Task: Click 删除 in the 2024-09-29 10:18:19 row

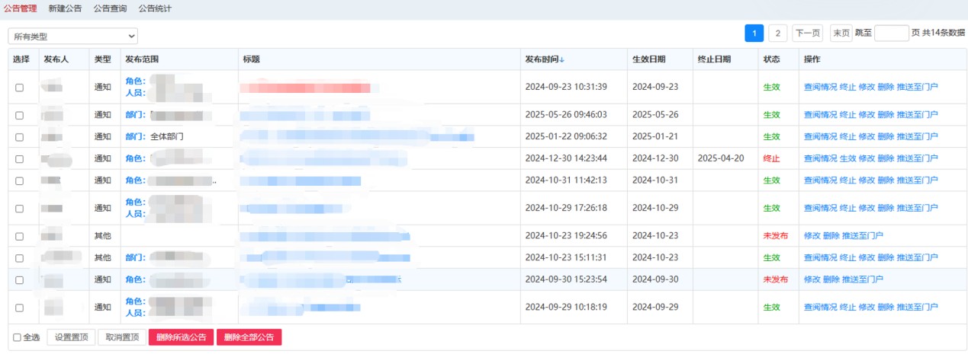Action: click(886, 307)
